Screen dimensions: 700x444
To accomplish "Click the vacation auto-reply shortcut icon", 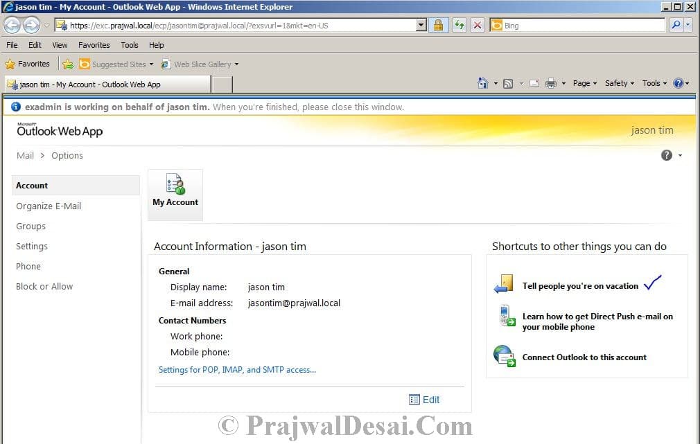I will click(505, 284).
